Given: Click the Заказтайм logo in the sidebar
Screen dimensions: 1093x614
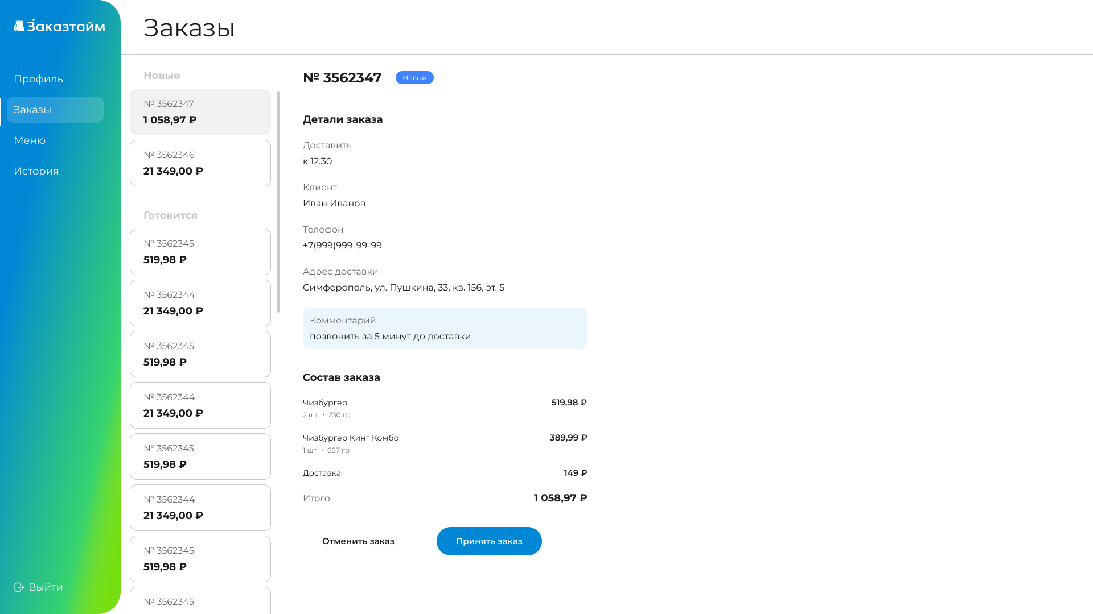Looking at the screenshot, I should [x=59, y=26].
